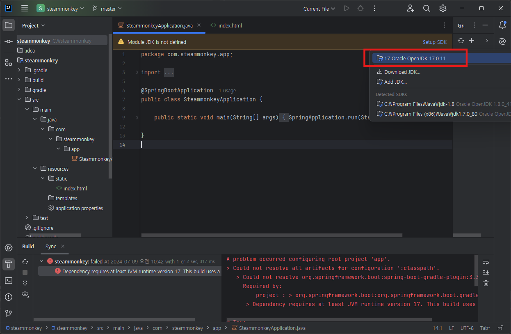Switch to the index.html editor tab

click(x=226, y=25)
